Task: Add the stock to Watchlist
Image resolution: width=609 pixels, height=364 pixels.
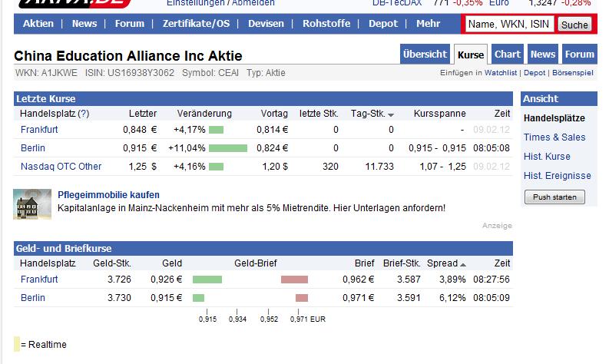Action: point(501,73)
